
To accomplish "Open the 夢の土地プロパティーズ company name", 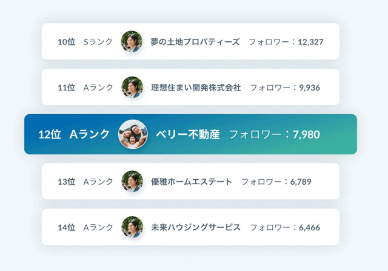I will pyautogui.click(x=195, y=42).
